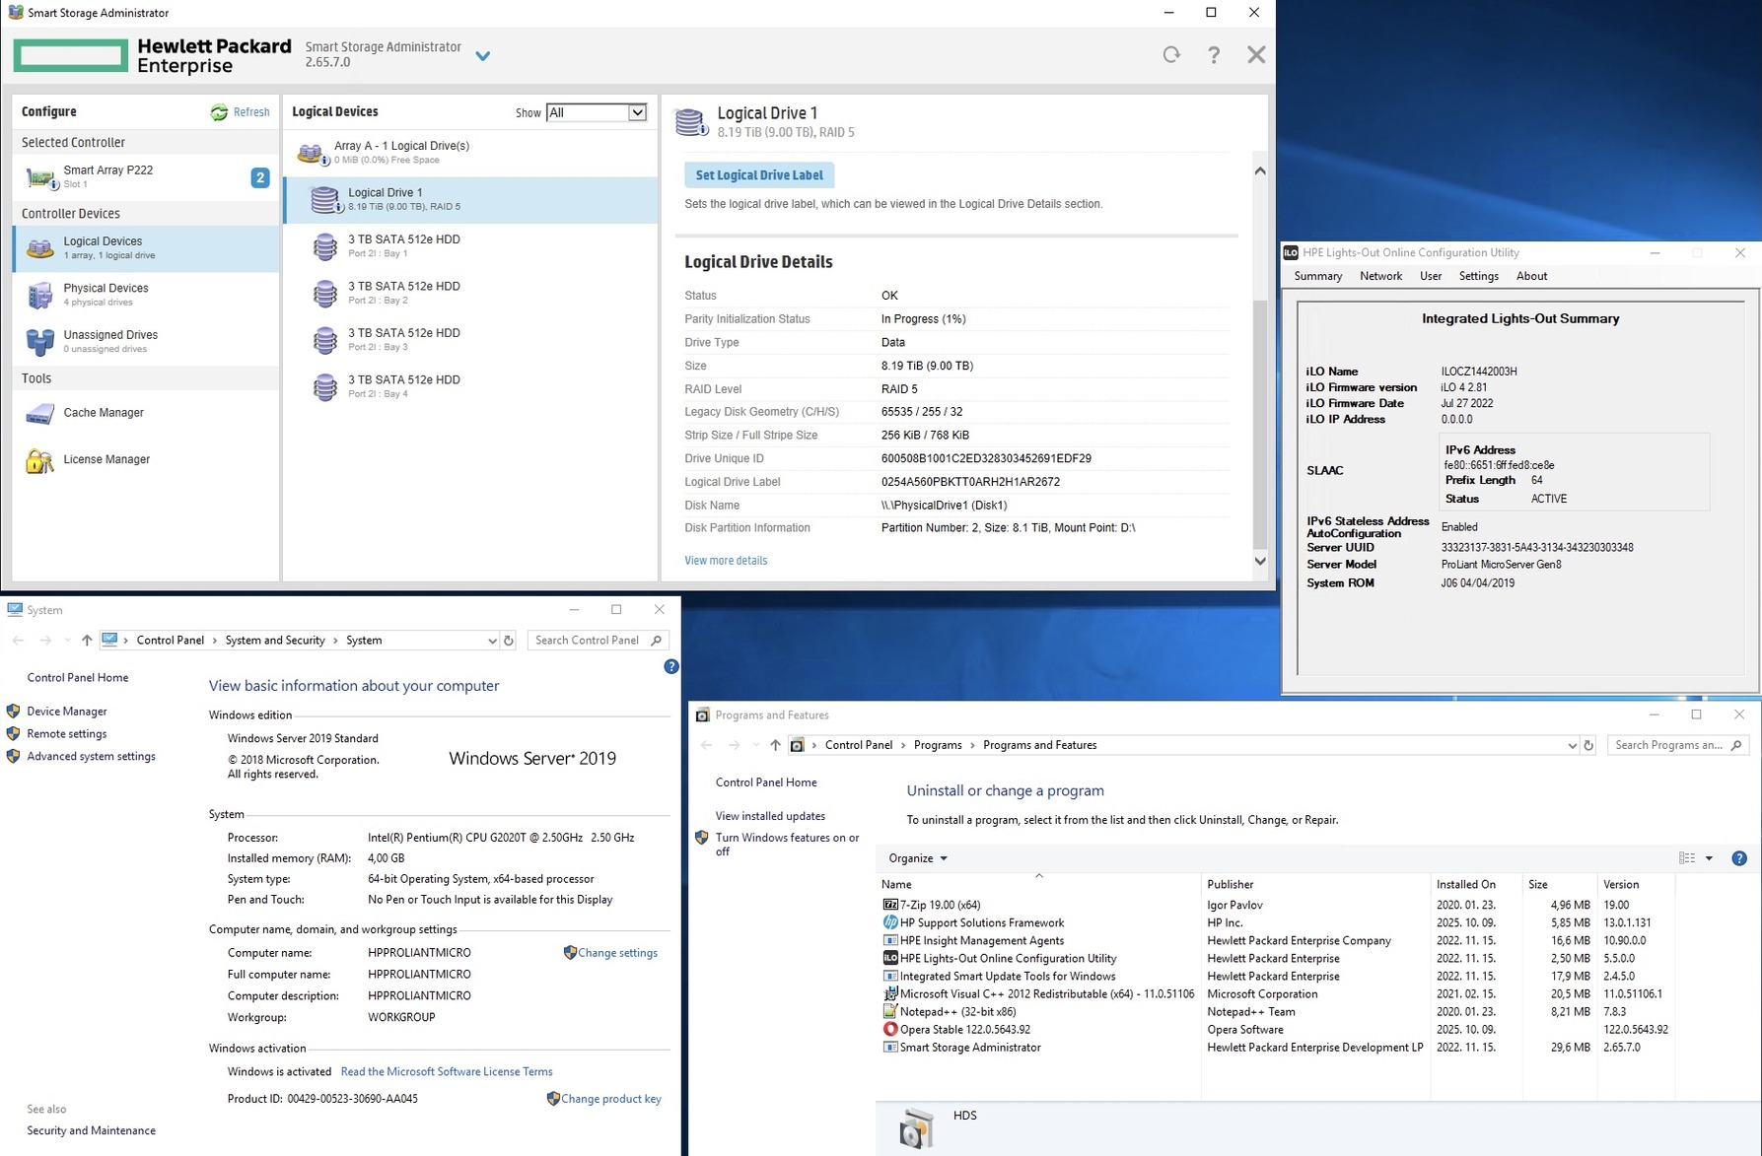Expand the System window address bar history dropdown
Viewport: 1762px width, 1156px height.
pos(492,641)
